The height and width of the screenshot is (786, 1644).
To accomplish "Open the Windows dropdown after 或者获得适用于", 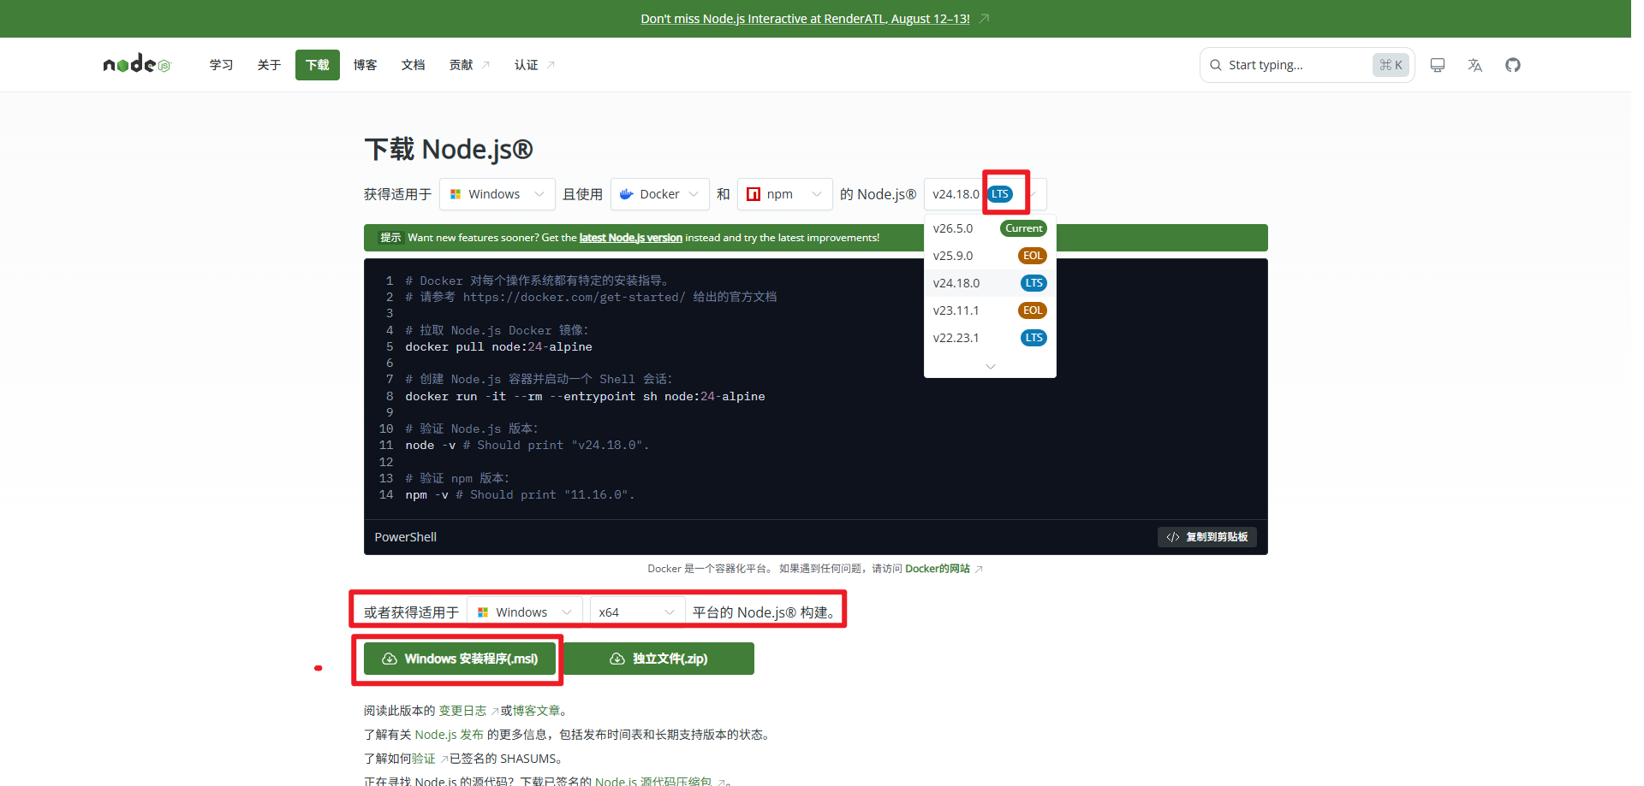I will [x=525, y=612].
